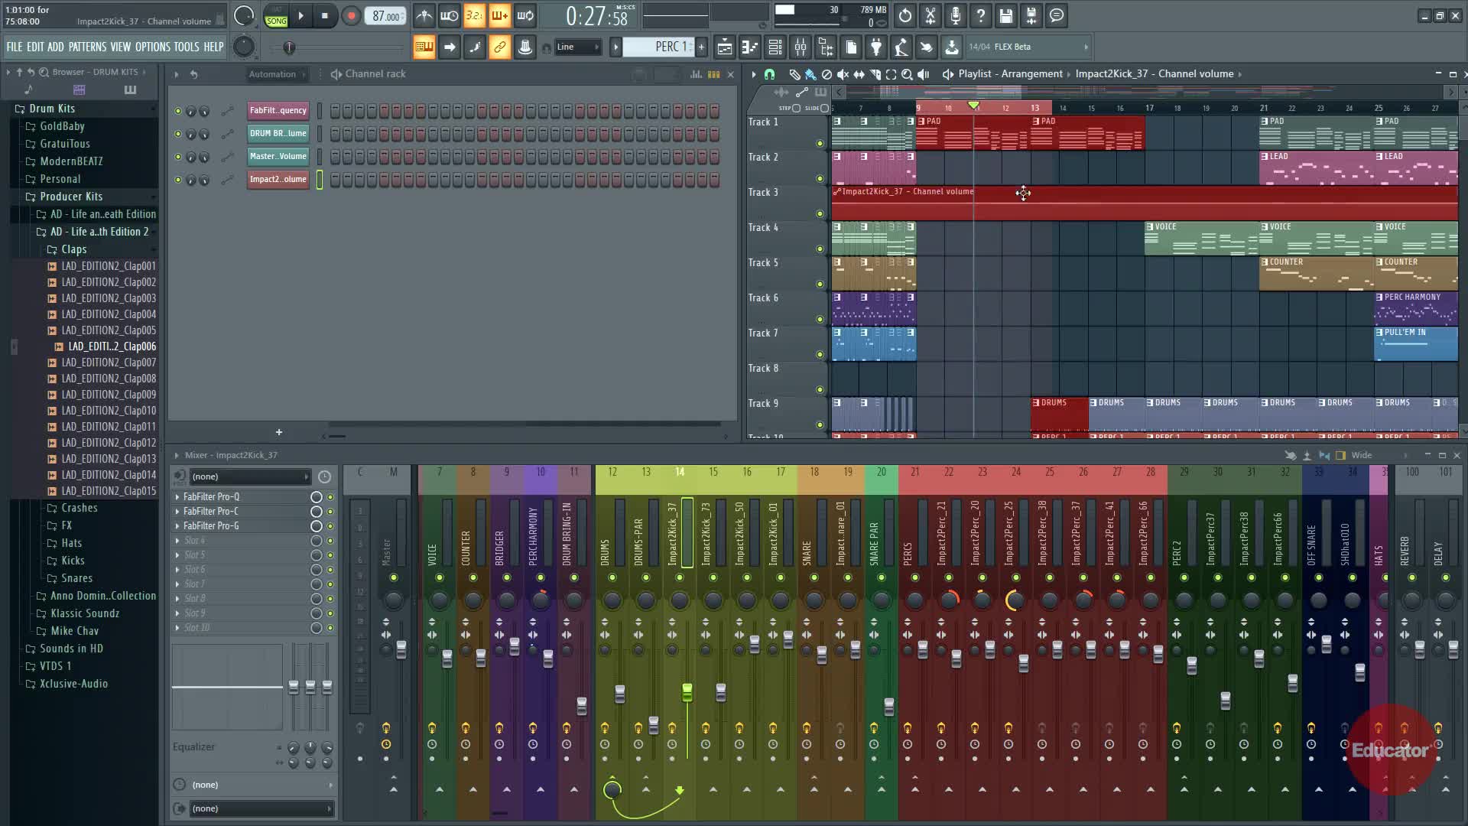Screen dimensions: 1468x826
Task: Click the Play button in the transport
Action: point(300,16)
